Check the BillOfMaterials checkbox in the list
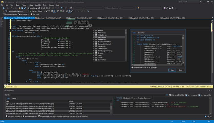This screenshot has width=214, height=123. [94, 37]
